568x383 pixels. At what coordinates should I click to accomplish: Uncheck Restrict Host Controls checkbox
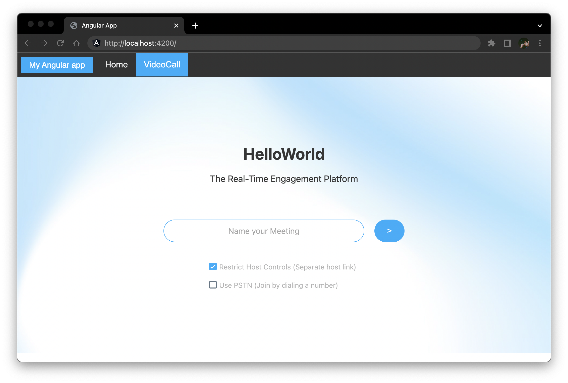213,267
